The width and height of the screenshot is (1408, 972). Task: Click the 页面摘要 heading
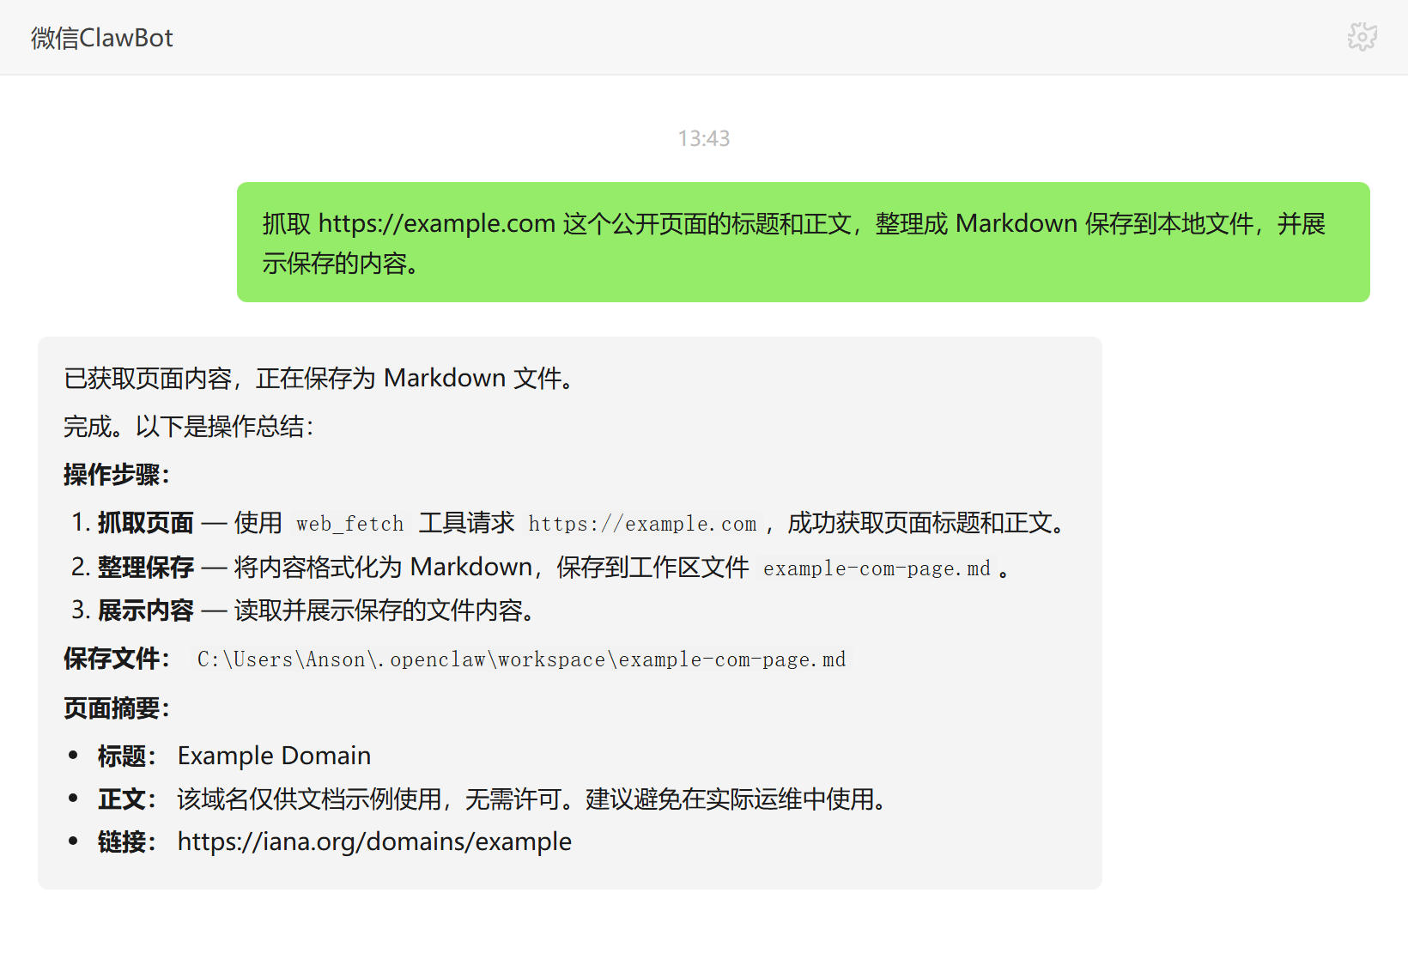tap(117, 708)
